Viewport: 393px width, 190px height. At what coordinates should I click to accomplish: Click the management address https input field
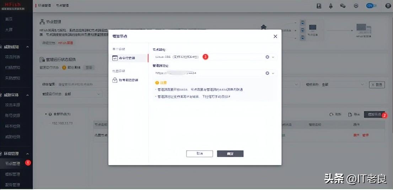click(x=210, y=73)
